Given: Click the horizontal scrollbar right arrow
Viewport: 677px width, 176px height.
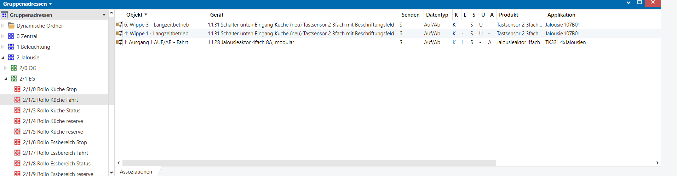Looking at the screenshot, I should [657, 163].
